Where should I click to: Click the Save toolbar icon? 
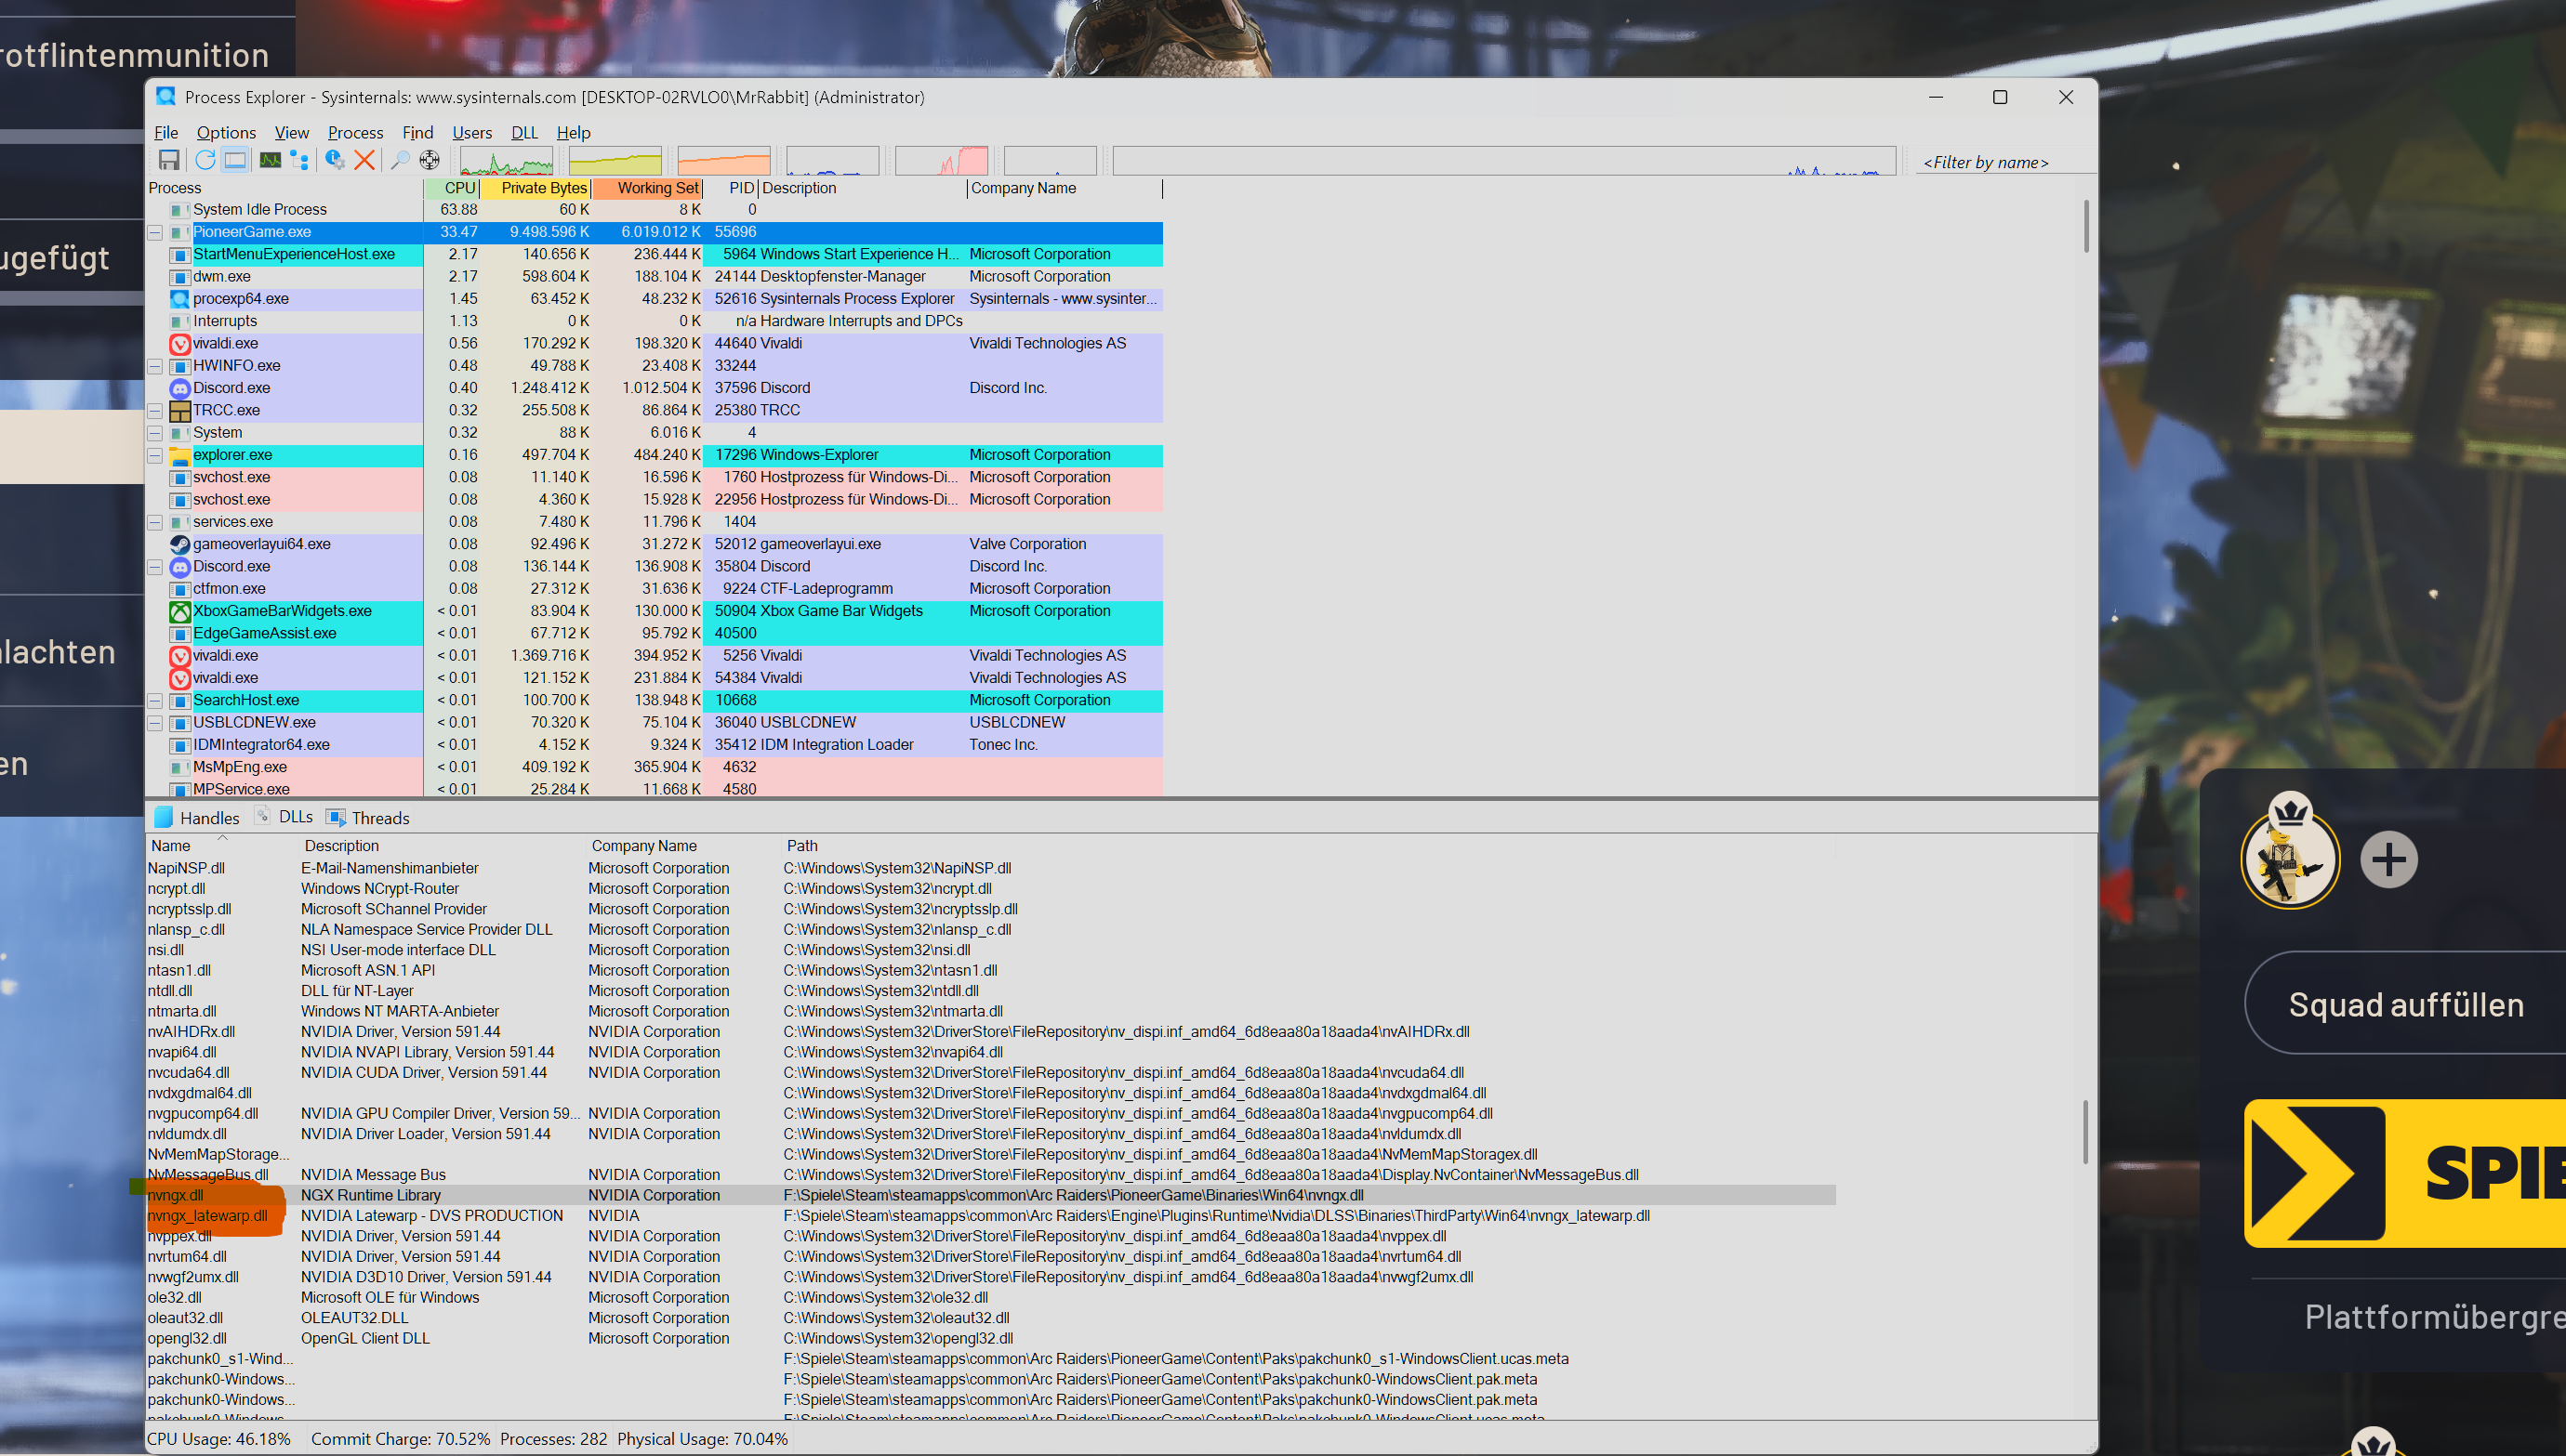click(x=169, y=160)
